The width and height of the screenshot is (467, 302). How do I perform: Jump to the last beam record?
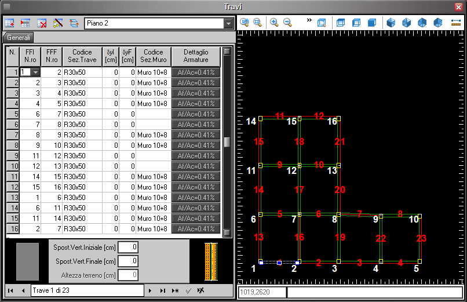pyautogui.click(x=162, y=290)
